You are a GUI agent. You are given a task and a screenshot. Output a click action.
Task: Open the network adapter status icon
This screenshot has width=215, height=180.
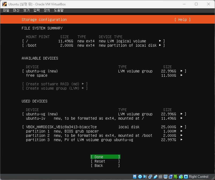click(x=150, y=177)
